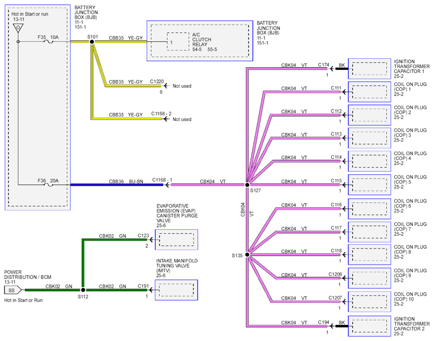Select the blue CBB36 BU-BN wire

117,185
